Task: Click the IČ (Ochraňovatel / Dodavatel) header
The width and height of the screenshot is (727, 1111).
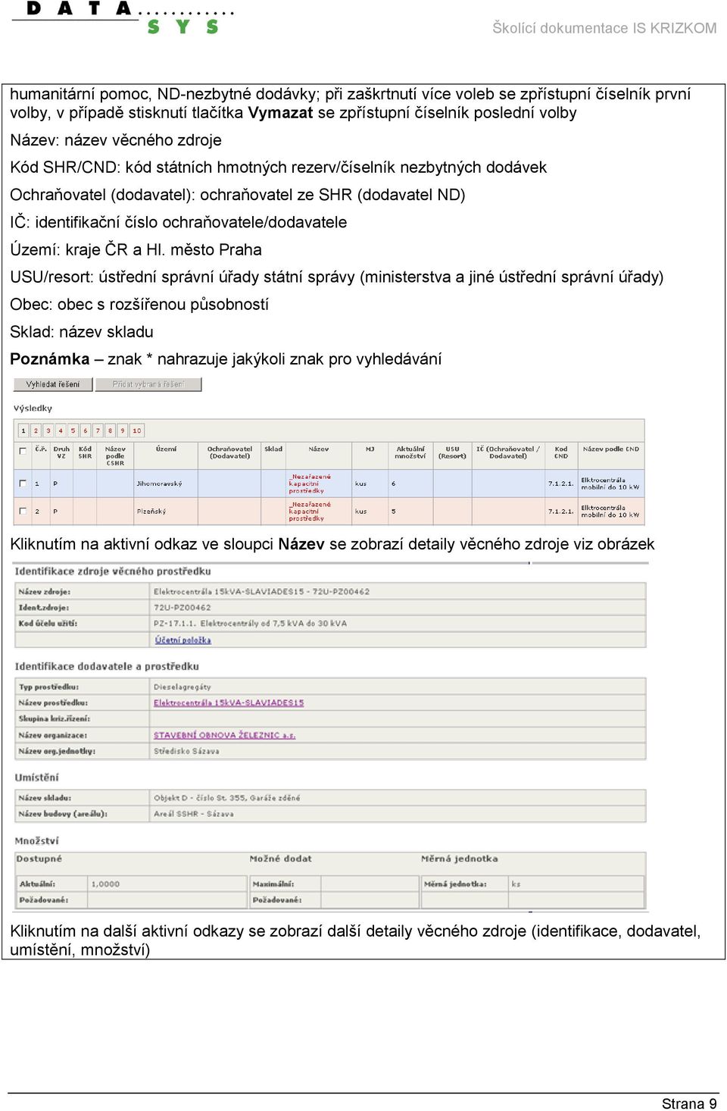Action: pos(508,452)
